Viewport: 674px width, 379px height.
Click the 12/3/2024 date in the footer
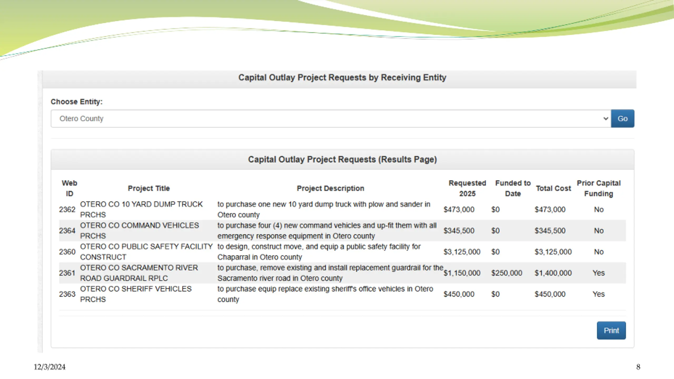49,367
